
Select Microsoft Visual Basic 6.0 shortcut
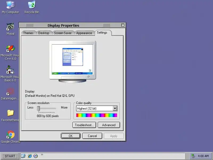click(10, 74)
